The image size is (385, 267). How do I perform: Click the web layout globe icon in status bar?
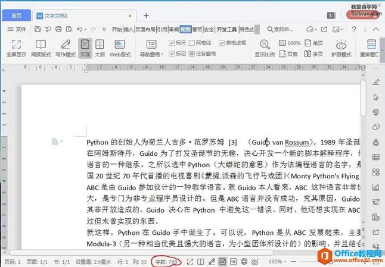pos(244,262)
